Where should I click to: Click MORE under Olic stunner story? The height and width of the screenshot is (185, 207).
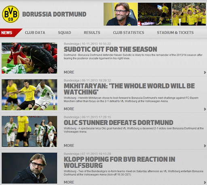point(69,145)
